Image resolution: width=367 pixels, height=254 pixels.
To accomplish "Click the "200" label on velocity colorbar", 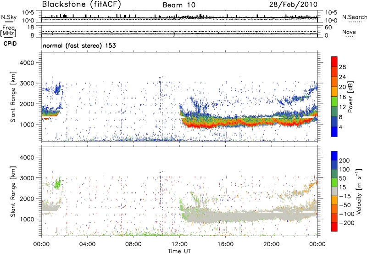I will tap(345, 160).
